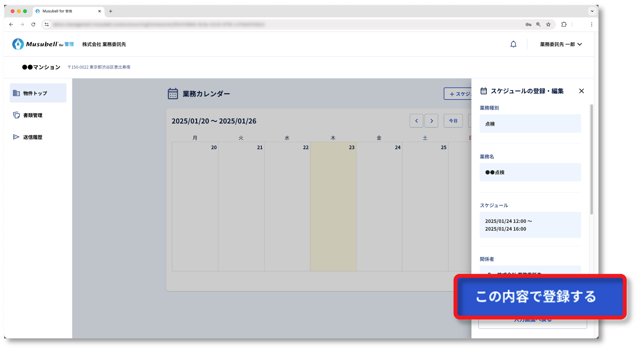Click この内容で登録する button
Screen dimensions: 639x352
pos(539,296)
